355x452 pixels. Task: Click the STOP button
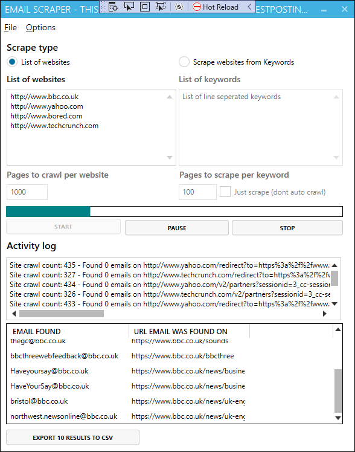click(287, 228)
